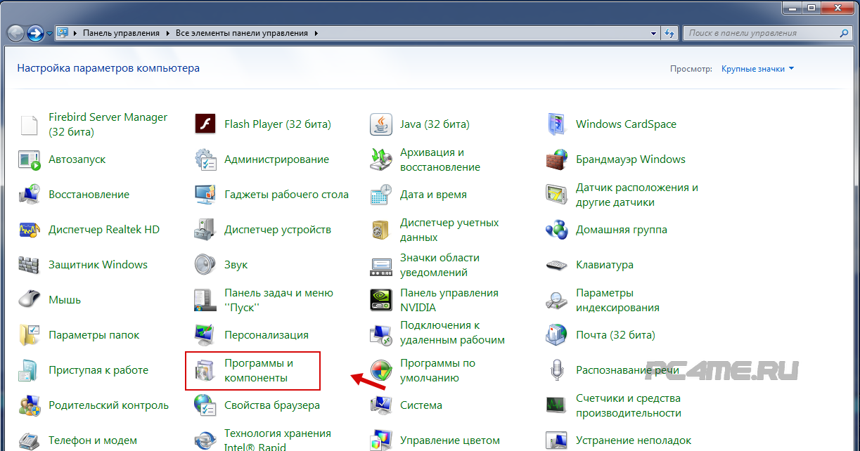
Task: Open the Панель управления NVIDIA icon
Action: (x=380, y=300)
